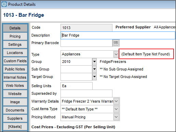Click the Image sidebar button

(x=15, y=102)
